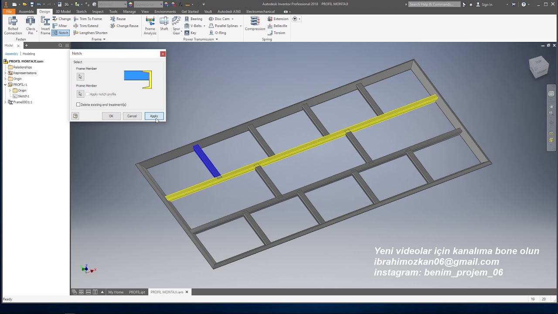The image size is (558, 314).
Task: Cancel the Notch dialog
Action: [132, 116]
